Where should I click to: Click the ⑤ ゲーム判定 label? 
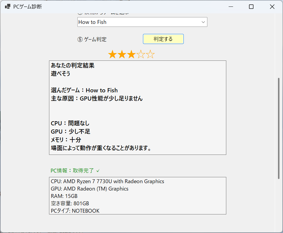pos(92,39)
